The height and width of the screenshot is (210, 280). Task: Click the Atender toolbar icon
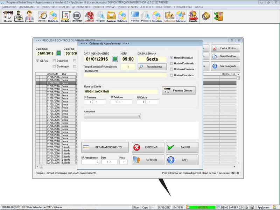90,16
